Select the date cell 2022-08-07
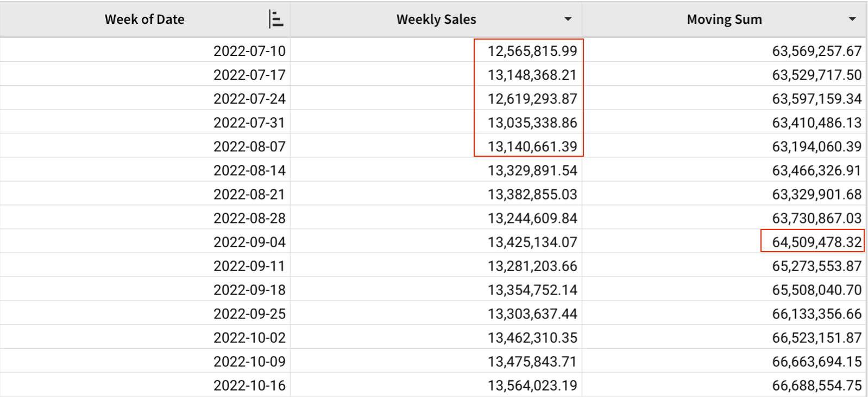Image resolution: width=868 pixels, height=397 pixels. (249, 146)
